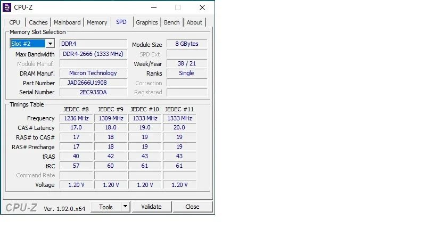Click tRAS value 40
The height and width of the screenshot is (245, 436).
pos(76,156)
